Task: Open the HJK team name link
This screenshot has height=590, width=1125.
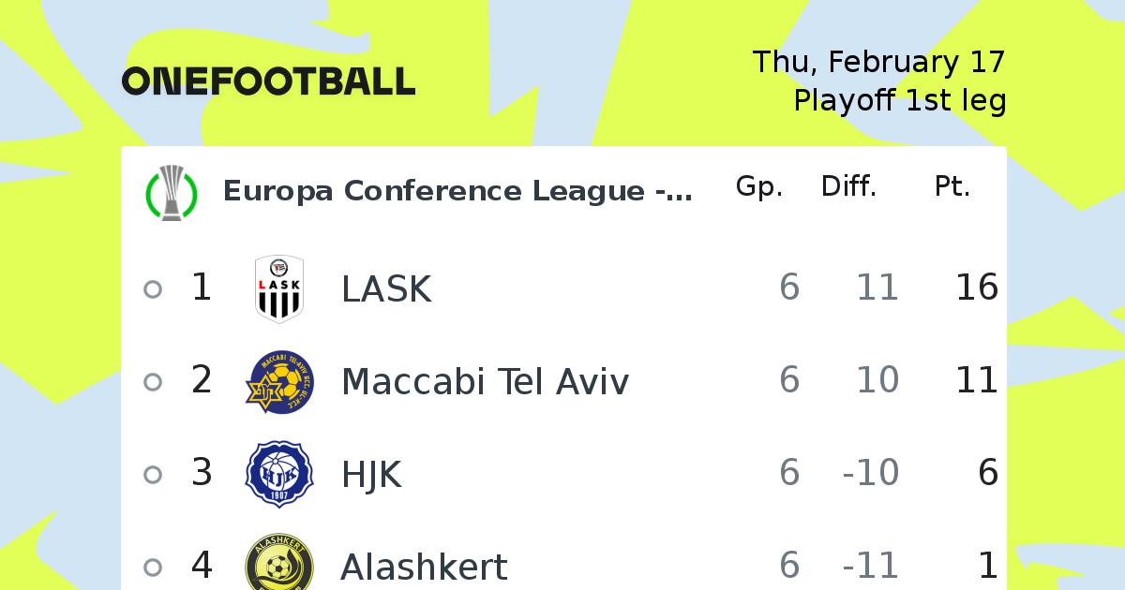Action: click(371, 475)
